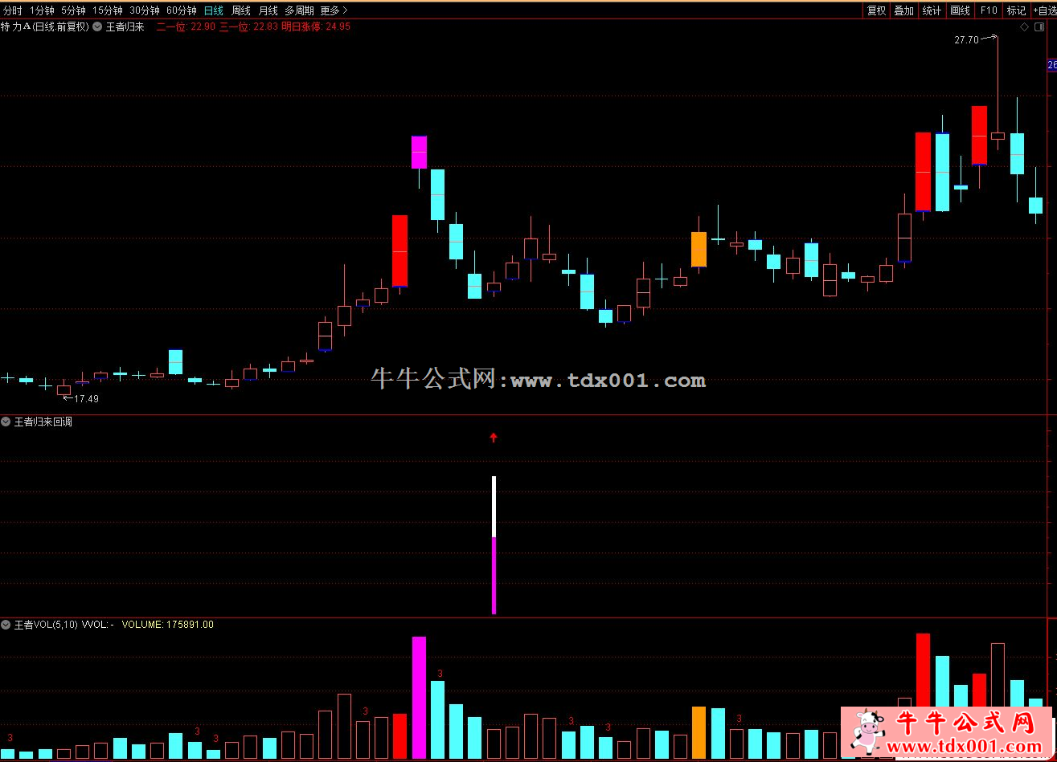Click the orange volume bar
This screenshot has width=1057, height=762.
(699, 732)
